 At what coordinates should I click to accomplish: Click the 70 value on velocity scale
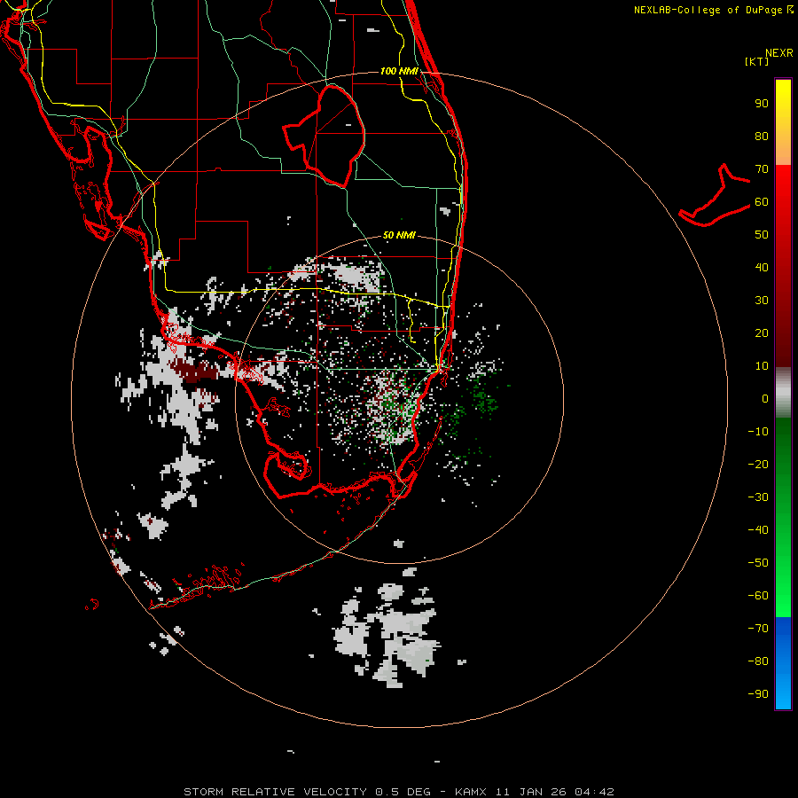click(762, 169)
